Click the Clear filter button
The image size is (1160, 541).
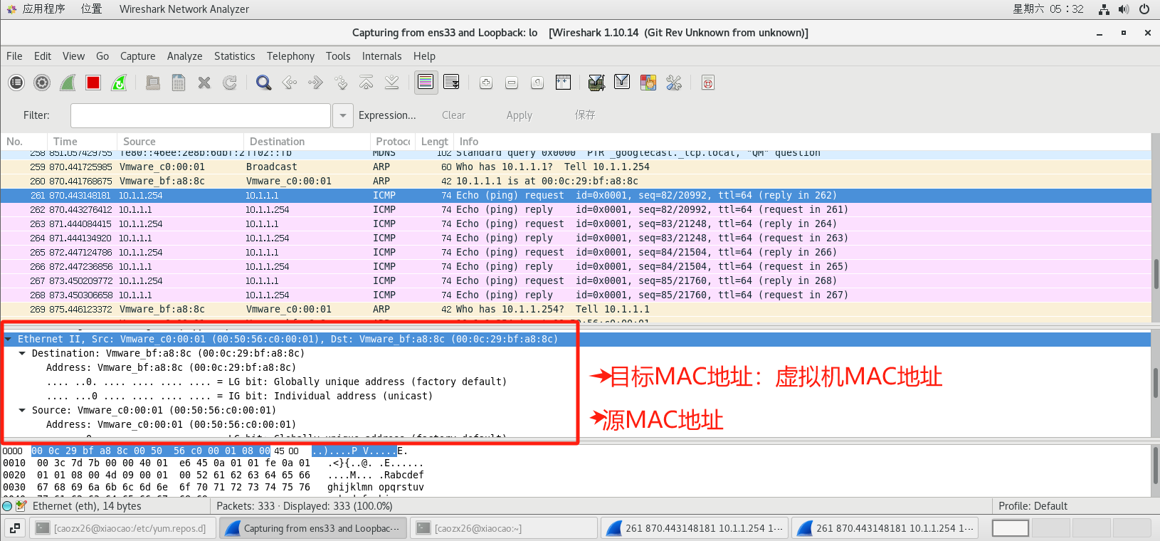tap(453, 115)
